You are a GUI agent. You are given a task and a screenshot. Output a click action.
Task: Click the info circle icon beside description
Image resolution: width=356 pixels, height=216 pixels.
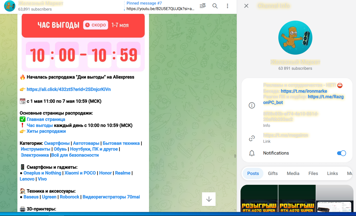coord(252,105)
